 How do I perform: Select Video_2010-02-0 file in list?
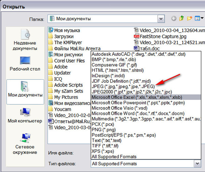[x=69, y=115]
